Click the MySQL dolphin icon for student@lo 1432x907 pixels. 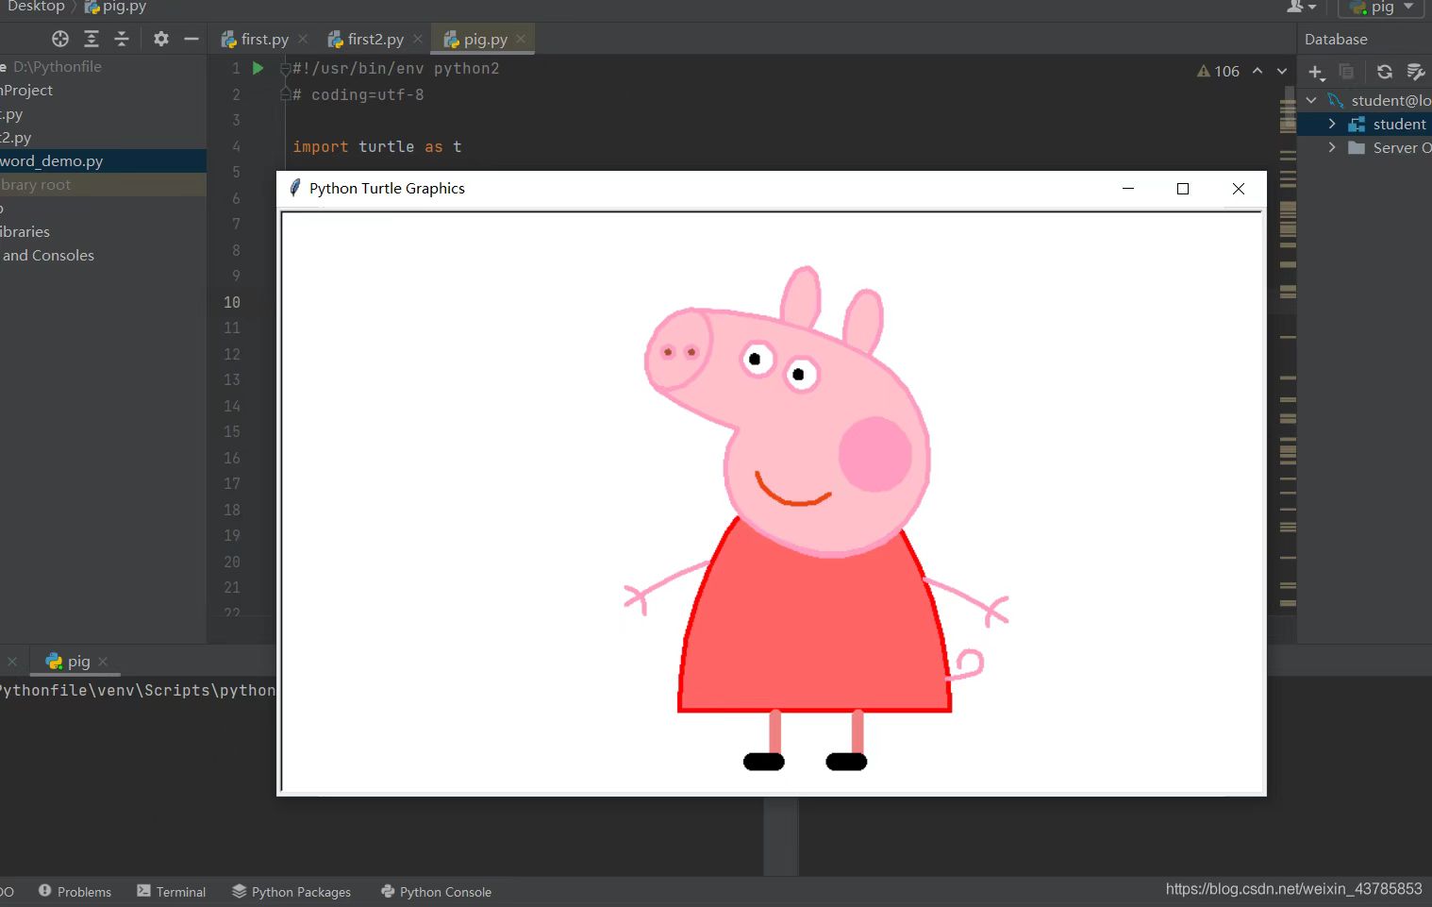1336,100
